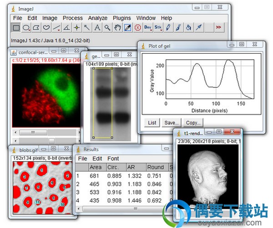The width and height of the screenshot is (273, 228).
Task: Click Circ. value 0.903 in Results
Action: pos(114,184)
